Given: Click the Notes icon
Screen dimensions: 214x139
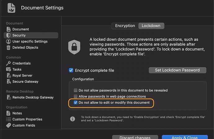Looking at the screenshot, I should (x=8, y=113).
